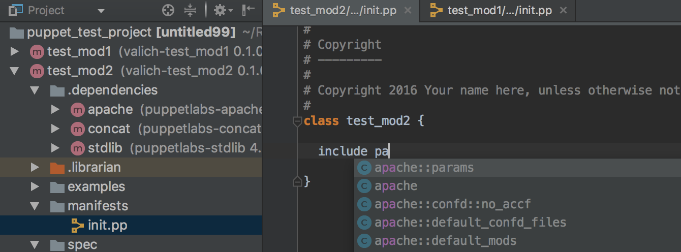This screenshot has height=252, width=681.
Task: Click the test_mod1 module icon
Action: (x=37, y=52)
